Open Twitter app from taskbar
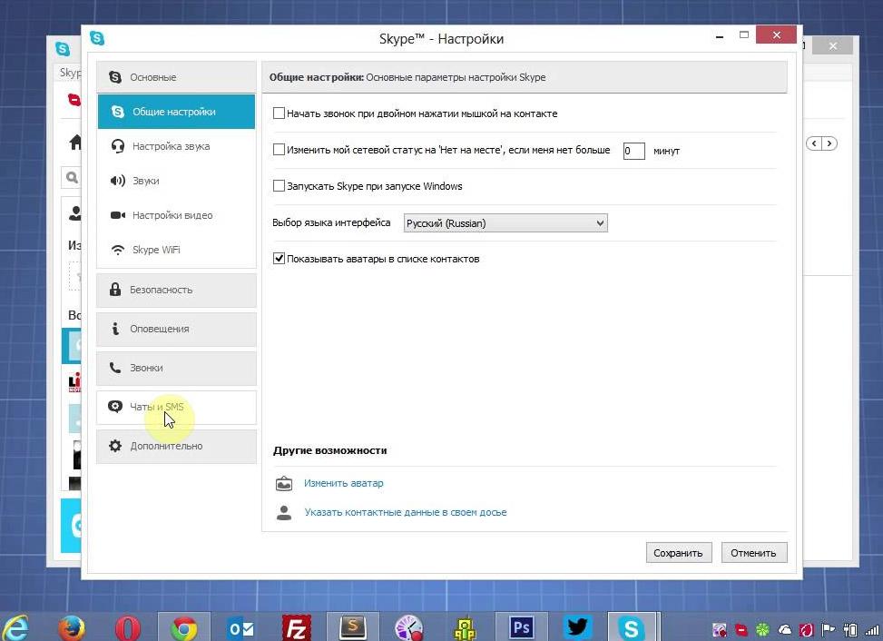This screenshot has height=641, width=883. click(578, 626)
